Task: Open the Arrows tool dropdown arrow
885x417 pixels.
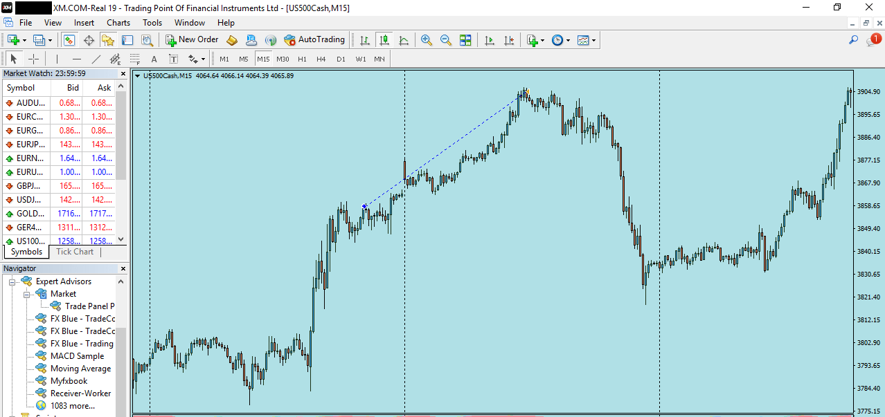Action: coord(203,59)
